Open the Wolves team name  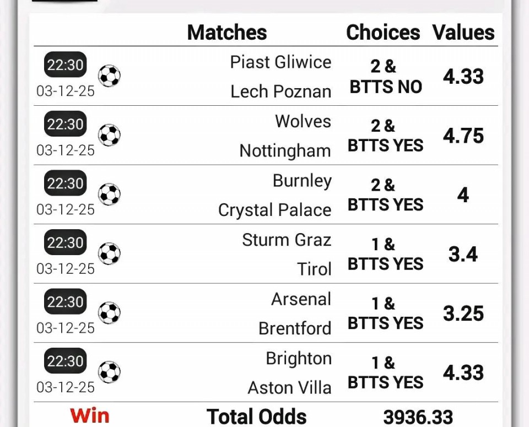(x=303, y=121)
